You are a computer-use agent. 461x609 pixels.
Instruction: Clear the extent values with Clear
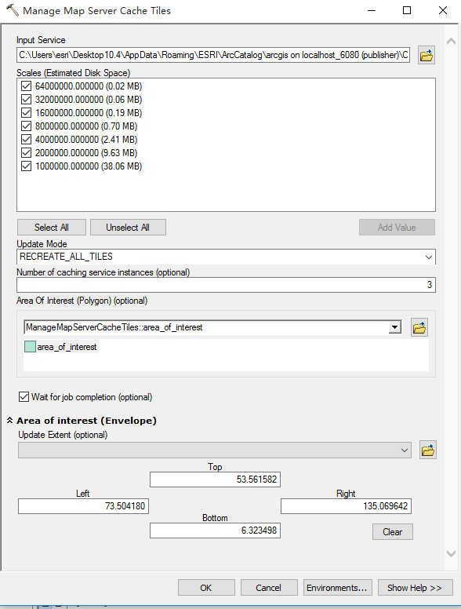tap(392, 532)
